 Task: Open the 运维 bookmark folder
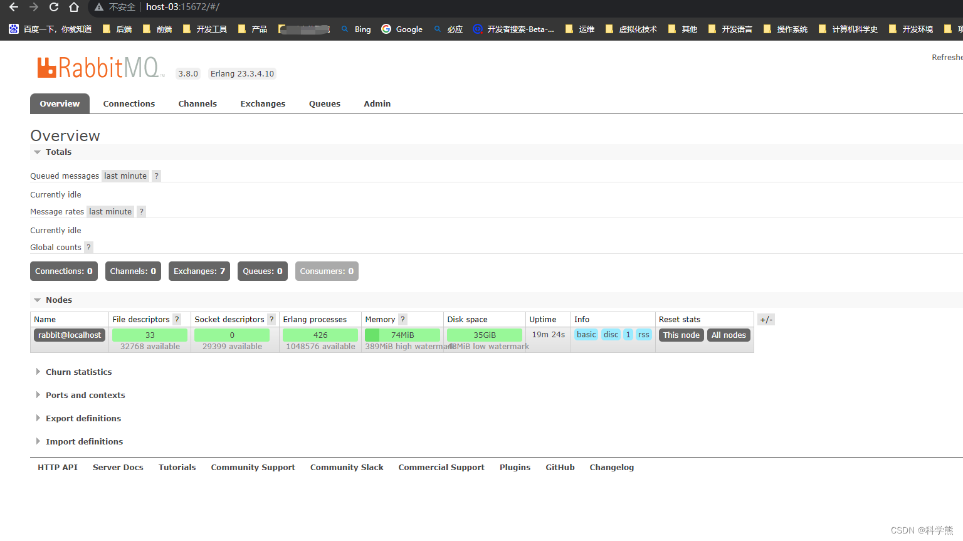pyautogui.click(x=580, y=29)
